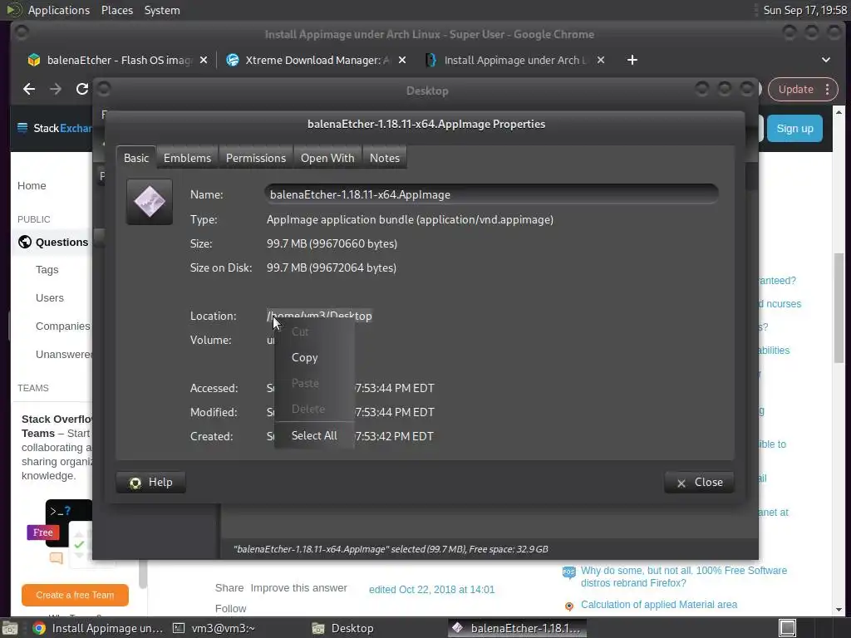
Task: Click the Questions globe icon
Action: tap(25, 242)
